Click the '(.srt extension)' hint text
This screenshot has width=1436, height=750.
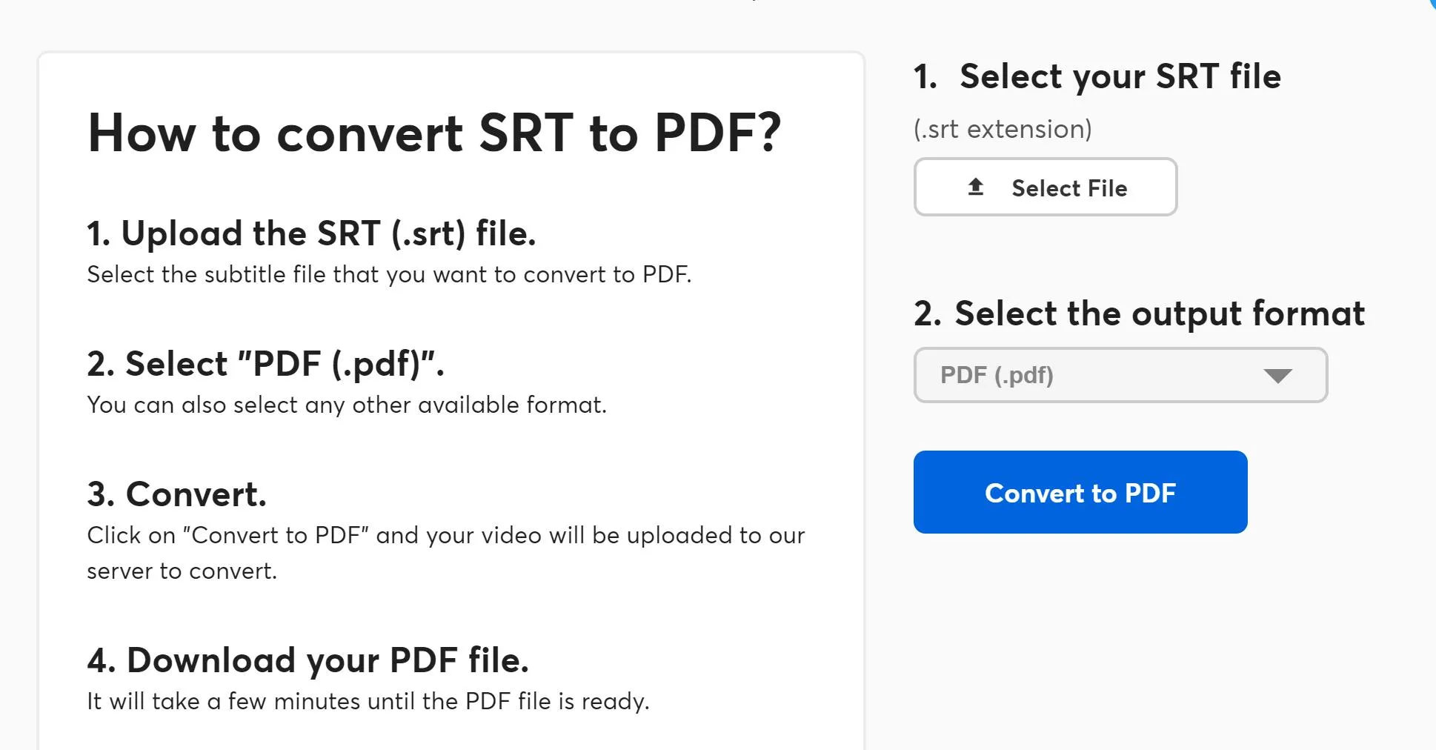click(1002, 127)
